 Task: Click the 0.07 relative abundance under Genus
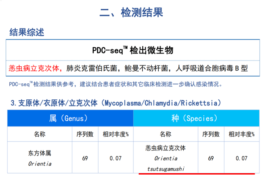pyautogui.click(x=115, y=158)
